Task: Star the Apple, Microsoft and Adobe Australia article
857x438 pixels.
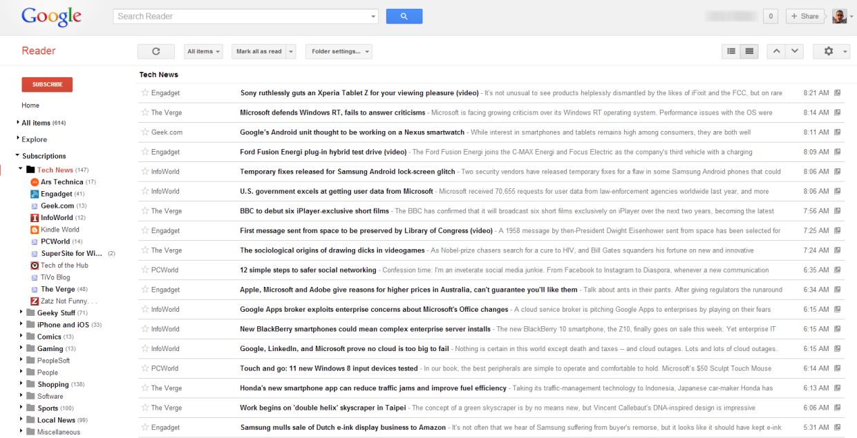Action: 145,290
